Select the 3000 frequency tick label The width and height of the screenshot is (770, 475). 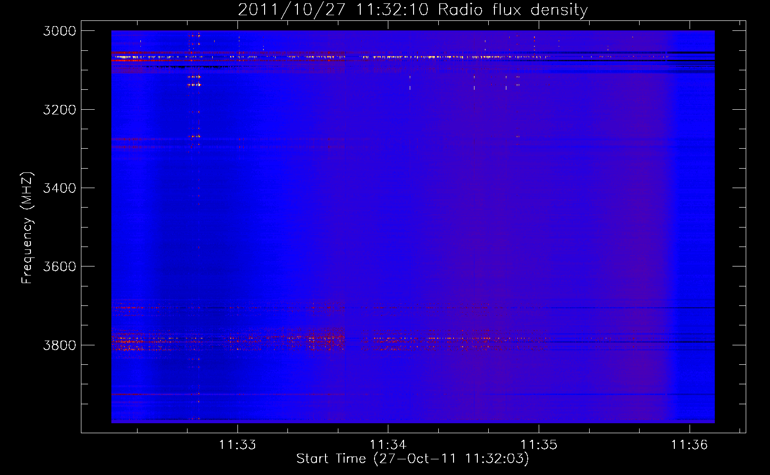59,31
